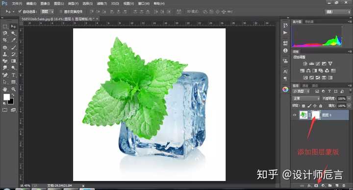Select the Crop tool
Image resolution: width=353 pixels, height=190 pixels.
[x=5, y=40]
